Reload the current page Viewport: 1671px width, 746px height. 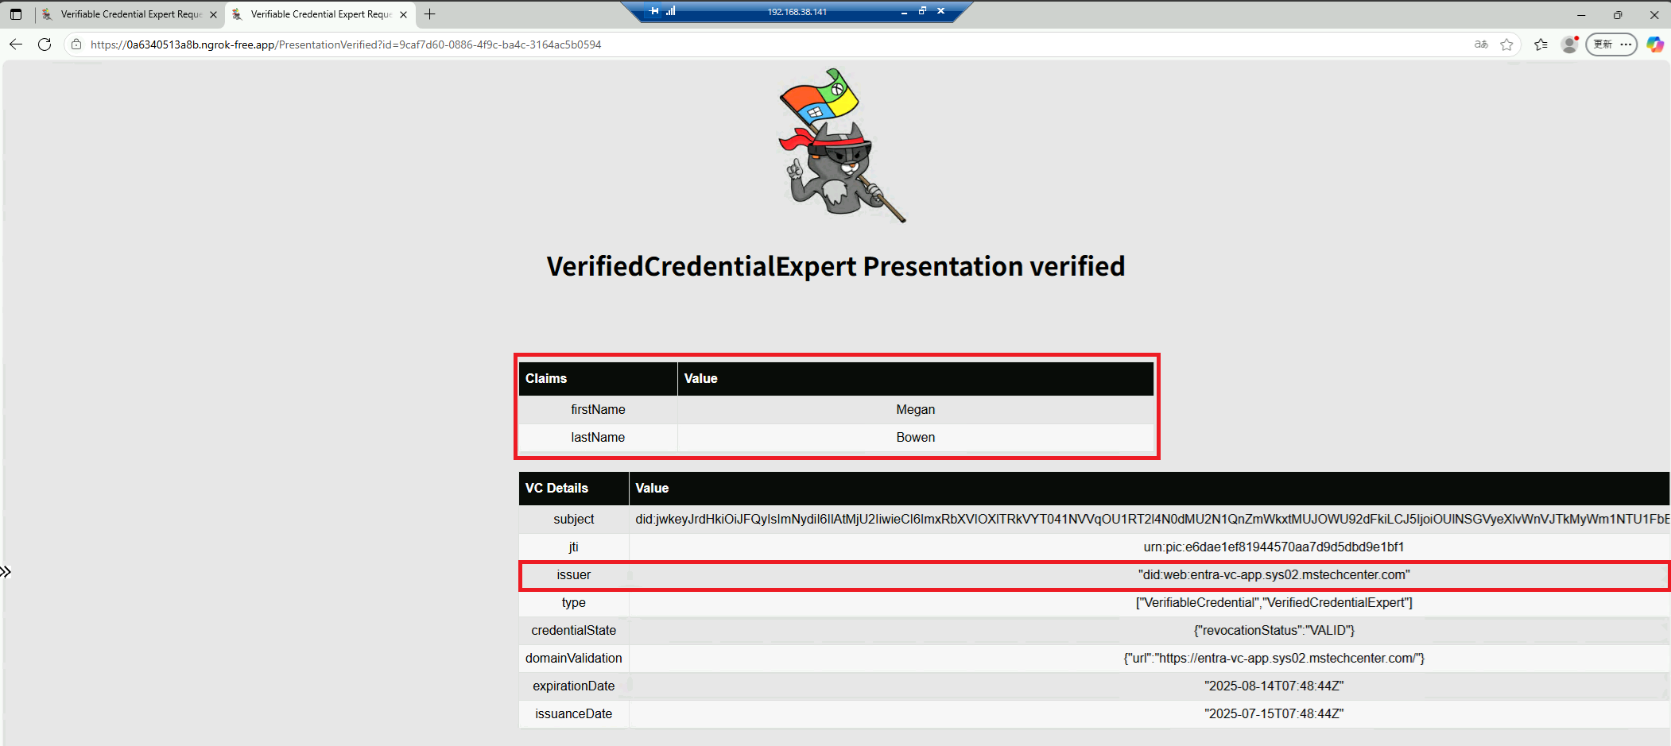click(x=45, y=44)
